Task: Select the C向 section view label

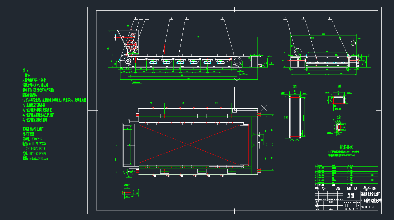Action: pyautogui.click(x=338, y=117)
